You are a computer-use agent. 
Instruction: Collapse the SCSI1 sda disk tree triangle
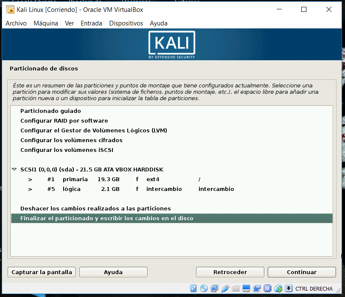[14, 169]
